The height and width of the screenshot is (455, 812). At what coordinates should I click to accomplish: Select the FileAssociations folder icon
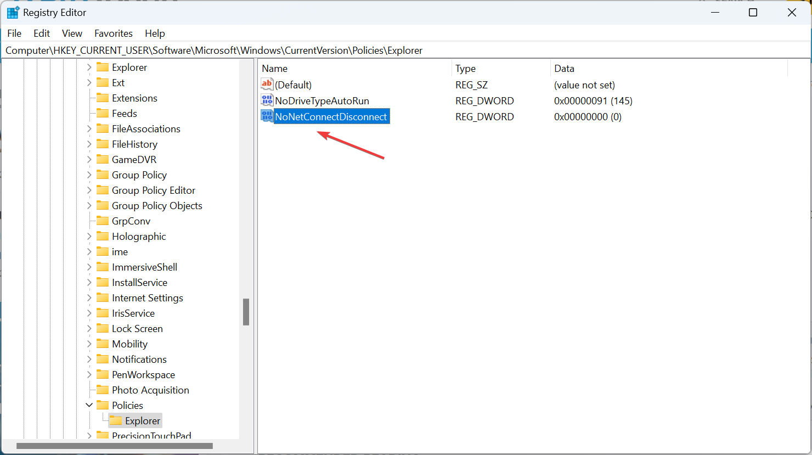click(103, 128)
